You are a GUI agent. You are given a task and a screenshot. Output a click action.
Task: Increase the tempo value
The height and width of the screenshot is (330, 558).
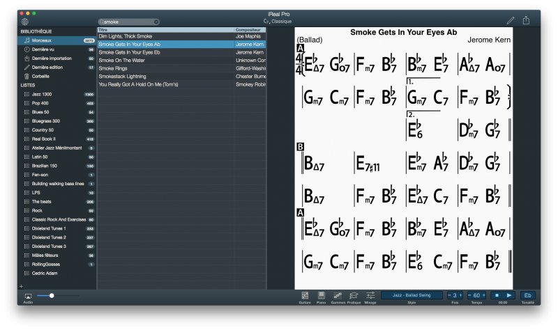coord(483,295)
